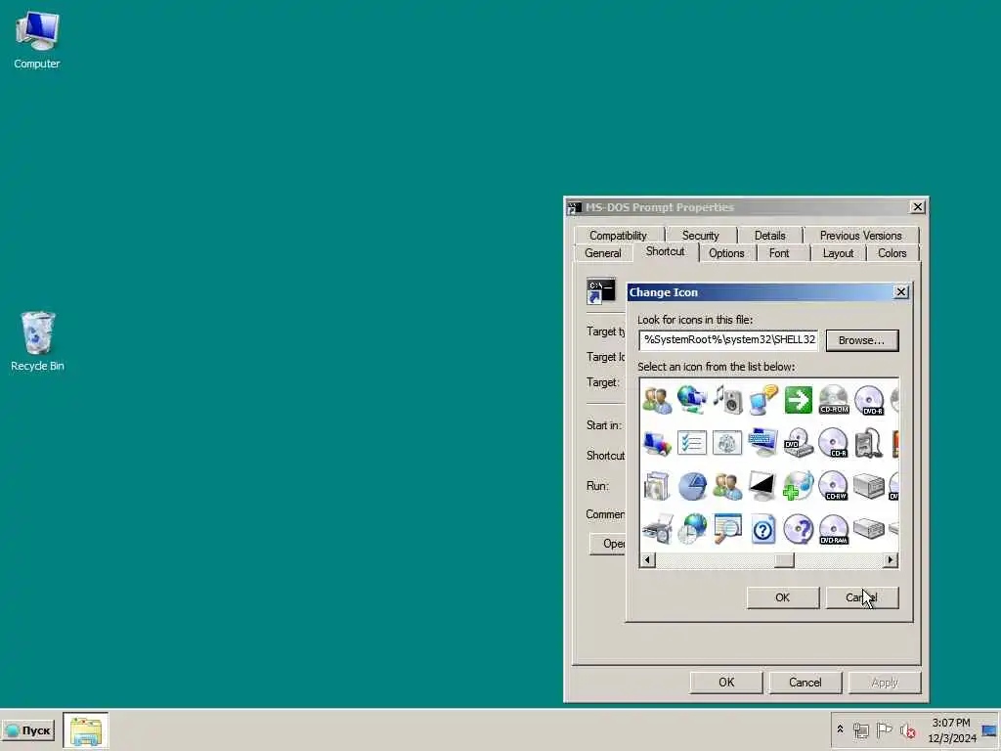The image size is (1001, 751).
Task: Click the Show Desktop tray icon
Action: click(989, 729)
